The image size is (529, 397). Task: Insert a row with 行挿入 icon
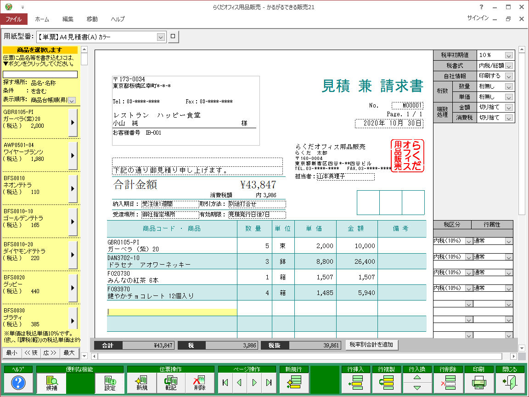click(x=356, y=383)
